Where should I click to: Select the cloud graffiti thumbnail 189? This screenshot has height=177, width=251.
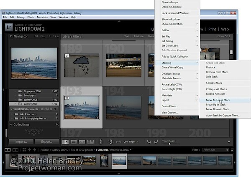82,66
